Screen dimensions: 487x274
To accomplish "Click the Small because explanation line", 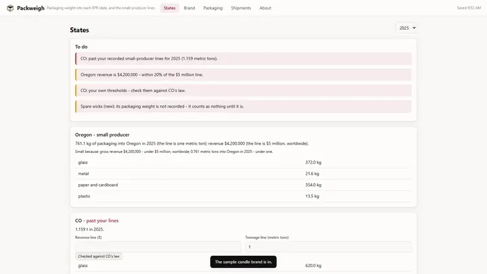I will coord(174,152).
